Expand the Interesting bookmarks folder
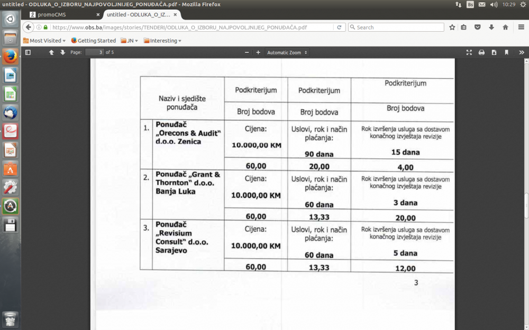This screenshot has height=330, width=529. tap(162, 41)
